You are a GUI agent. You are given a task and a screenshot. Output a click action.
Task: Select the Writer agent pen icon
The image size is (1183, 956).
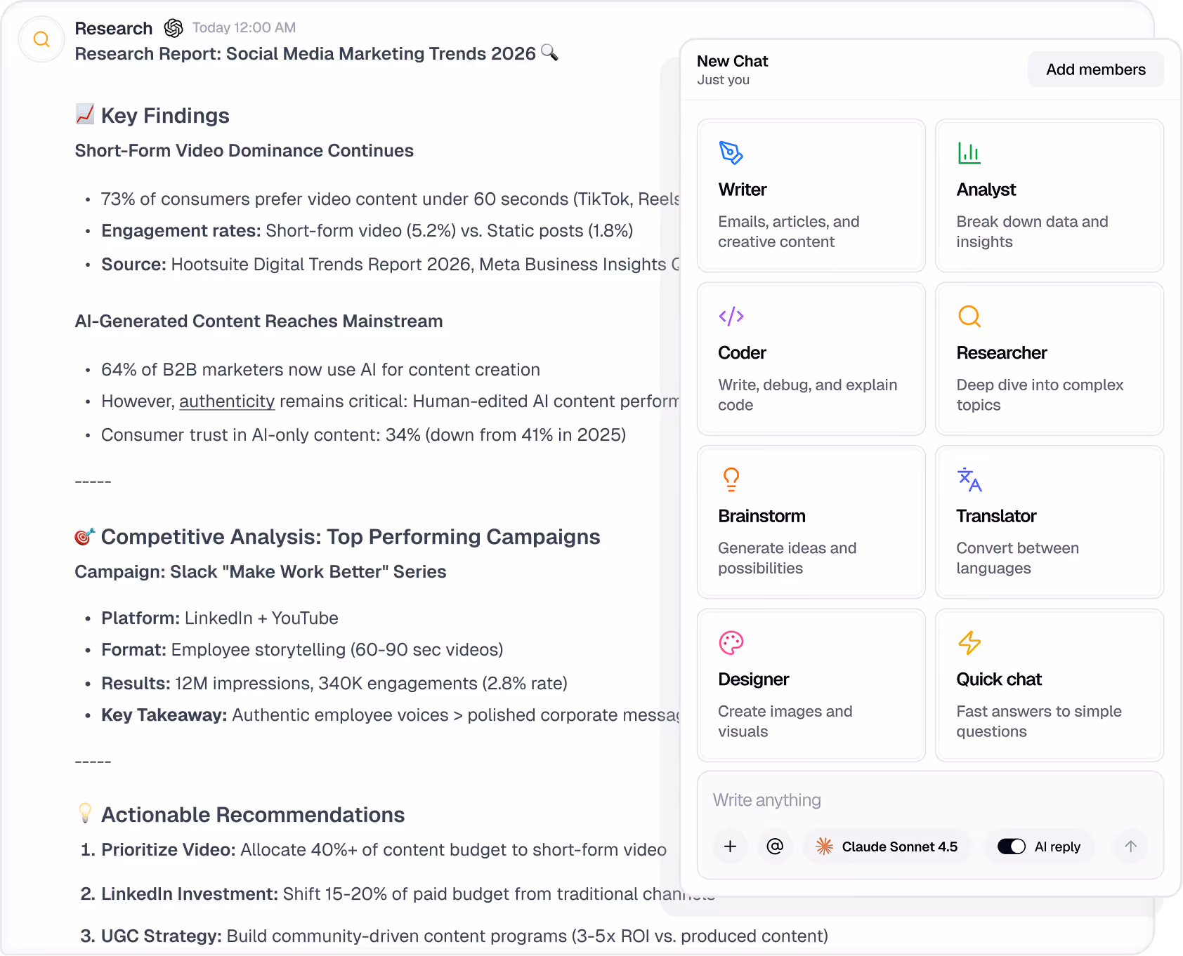[731, 153]
